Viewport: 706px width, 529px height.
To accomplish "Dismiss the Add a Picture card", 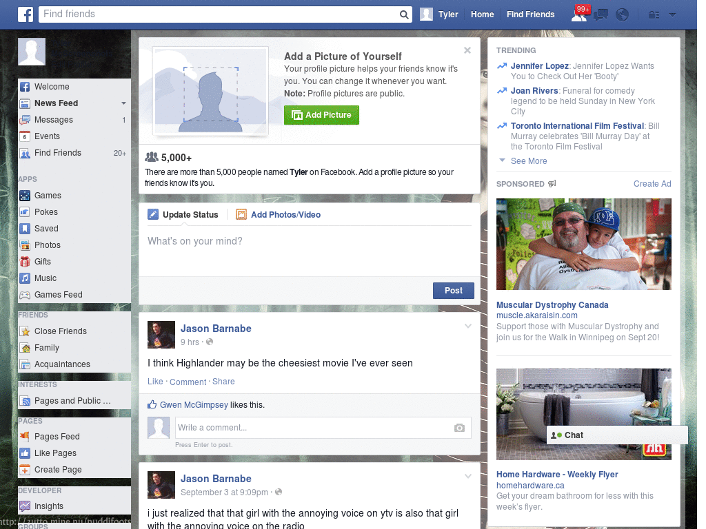I will point(467,50).
